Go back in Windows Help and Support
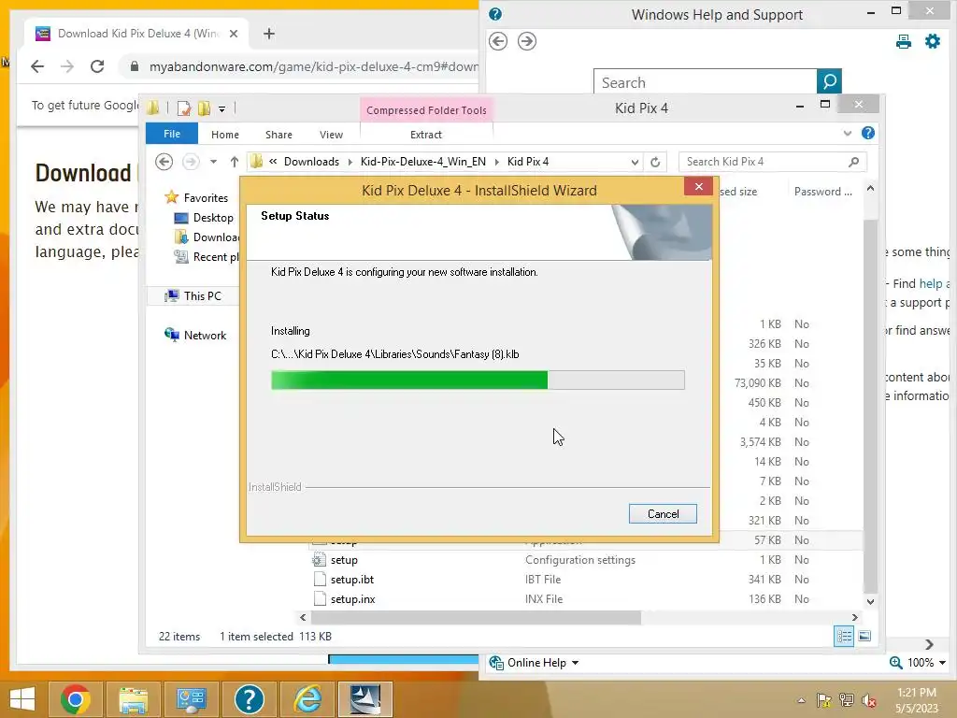 [498, 41]
